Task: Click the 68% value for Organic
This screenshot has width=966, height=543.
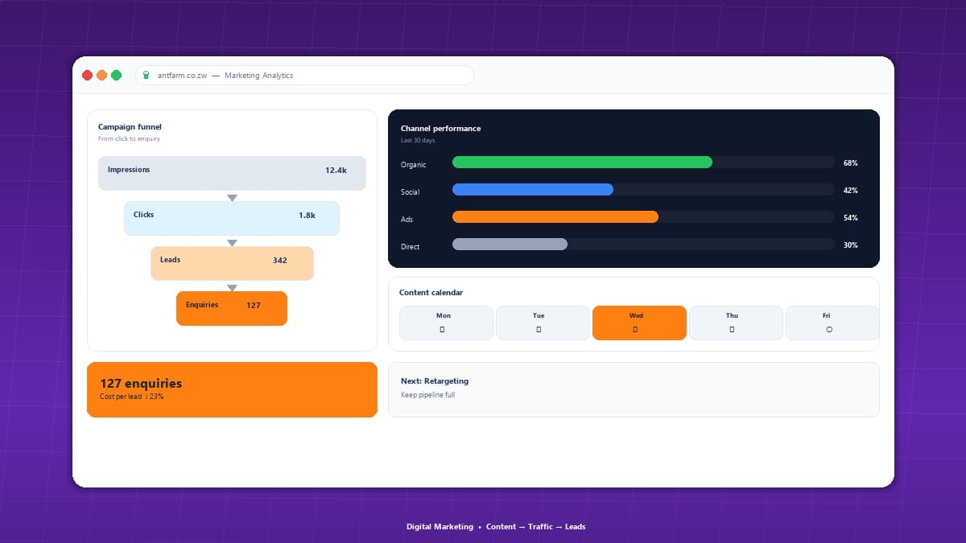Action: 850,163
